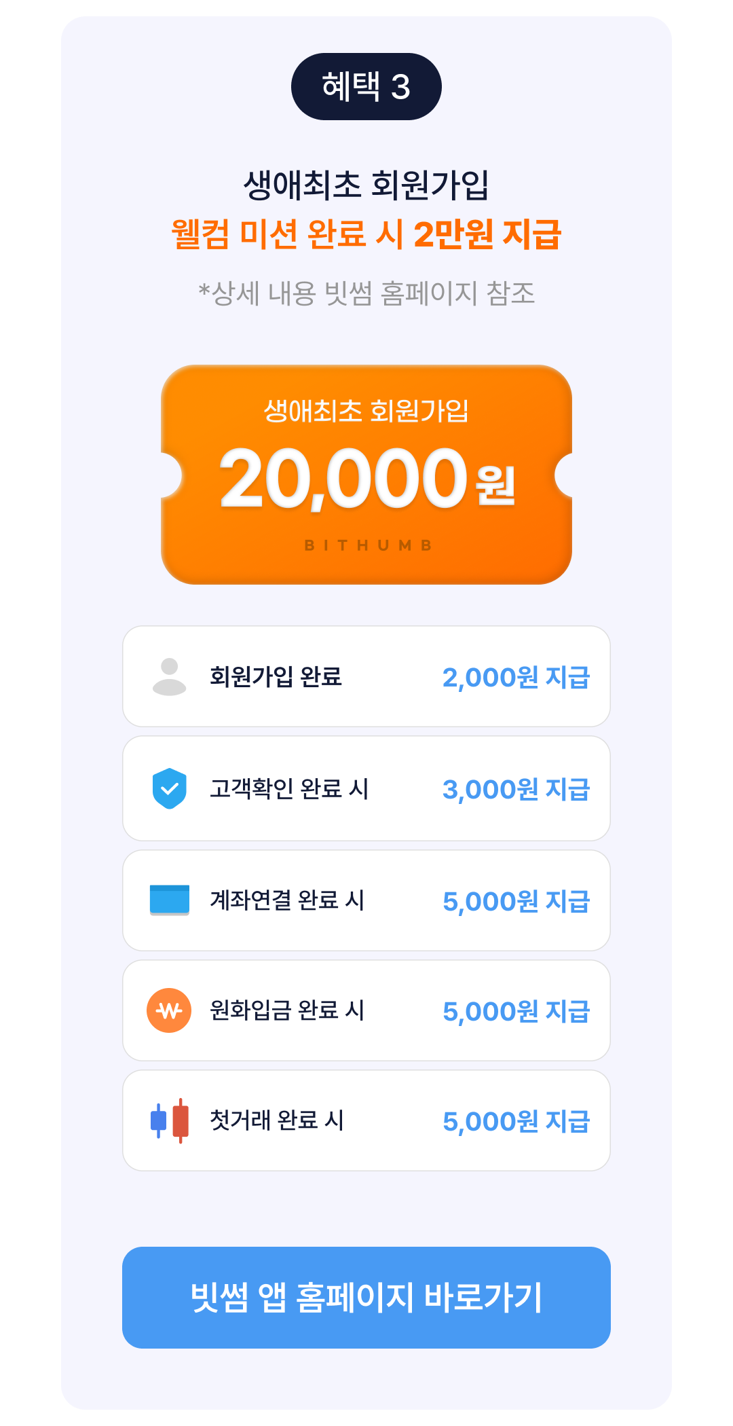Tap the orange 20,000원 coupon ticket
This screenshot has height=1426, width=733.
pyautogui.click(x=366, y=475)
